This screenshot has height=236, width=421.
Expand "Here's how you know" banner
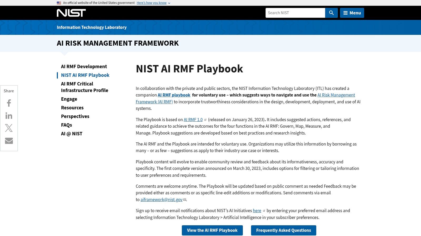click(153, 3)
